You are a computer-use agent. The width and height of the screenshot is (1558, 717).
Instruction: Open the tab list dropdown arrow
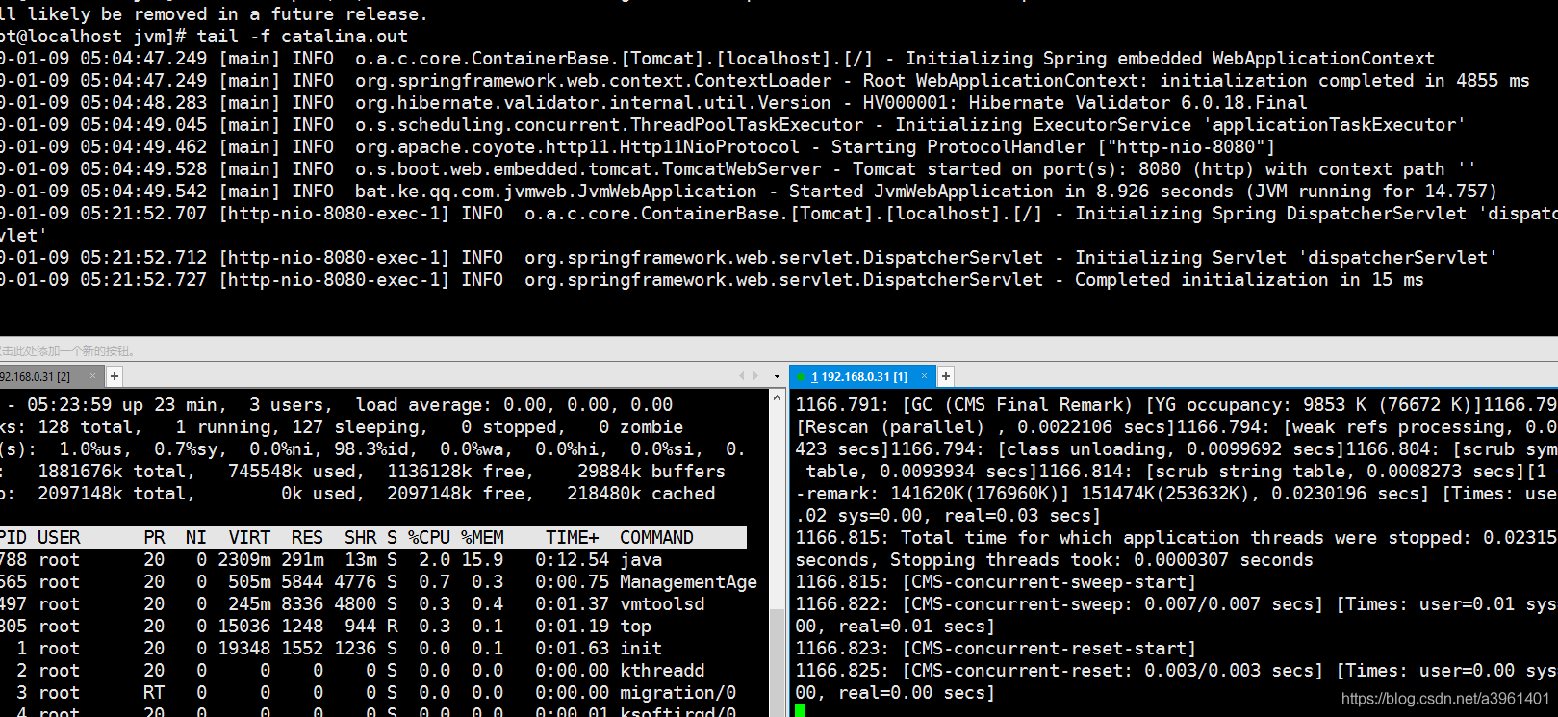tap(777, 376)
